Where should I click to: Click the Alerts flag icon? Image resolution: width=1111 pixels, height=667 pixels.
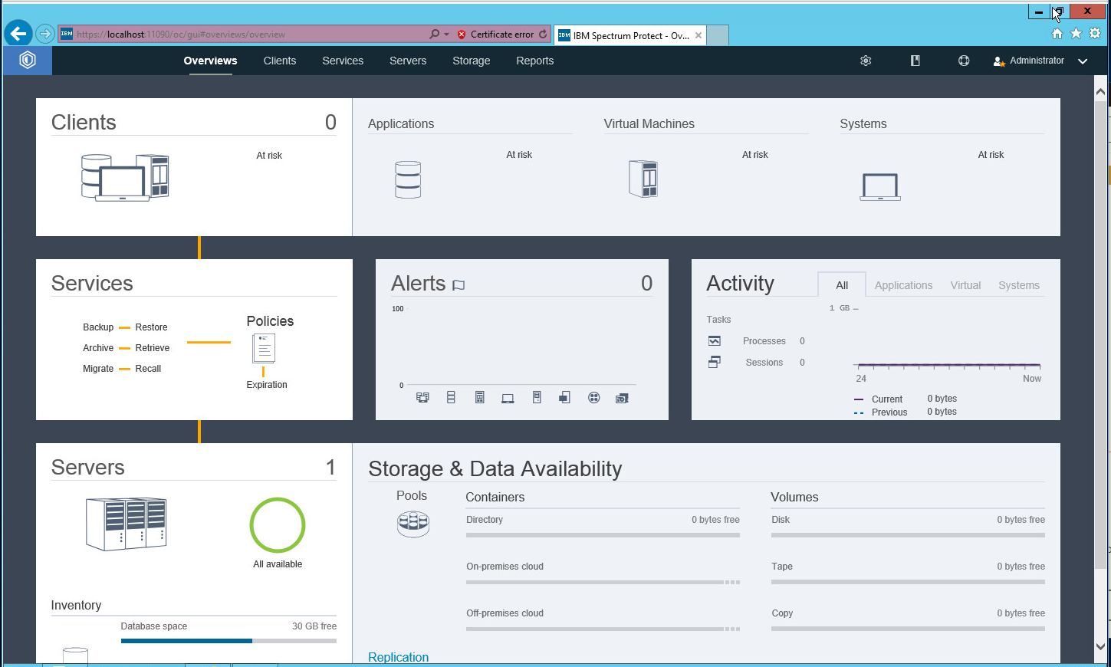click(x=459, y=285)
